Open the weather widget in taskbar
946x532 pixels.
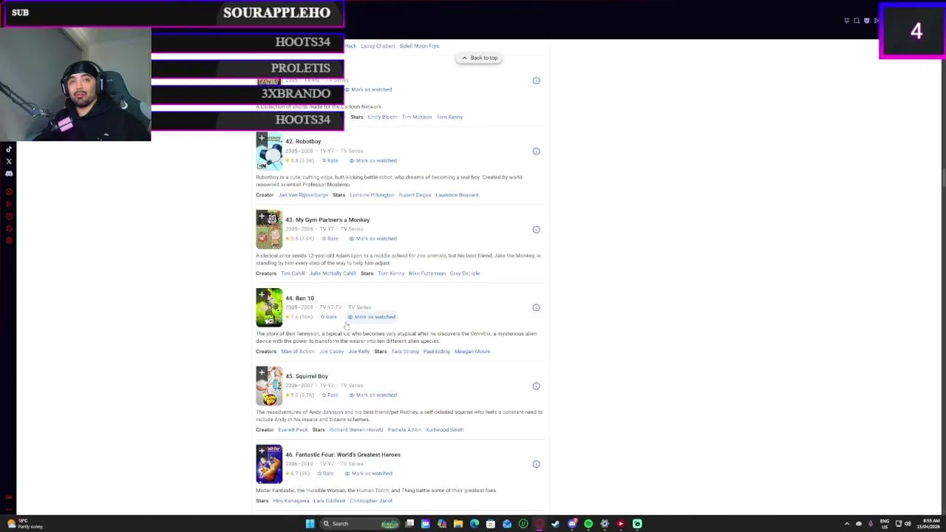pyautogui.click(x=24, y=524)
